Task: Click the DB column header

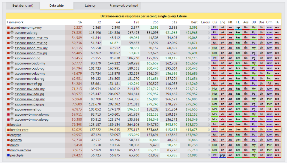Action: (254, 22)
